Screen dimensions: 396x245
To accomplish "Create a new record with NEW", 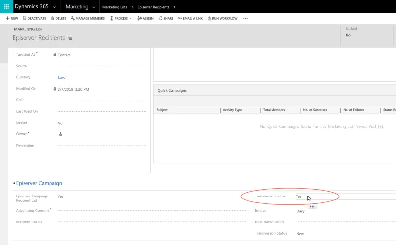I will pos(12,18).
